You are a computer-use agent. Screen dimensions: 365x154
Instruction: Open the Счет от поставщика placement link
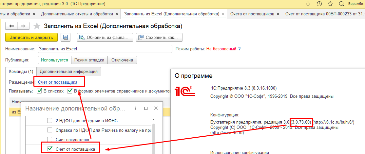[57, 82]
